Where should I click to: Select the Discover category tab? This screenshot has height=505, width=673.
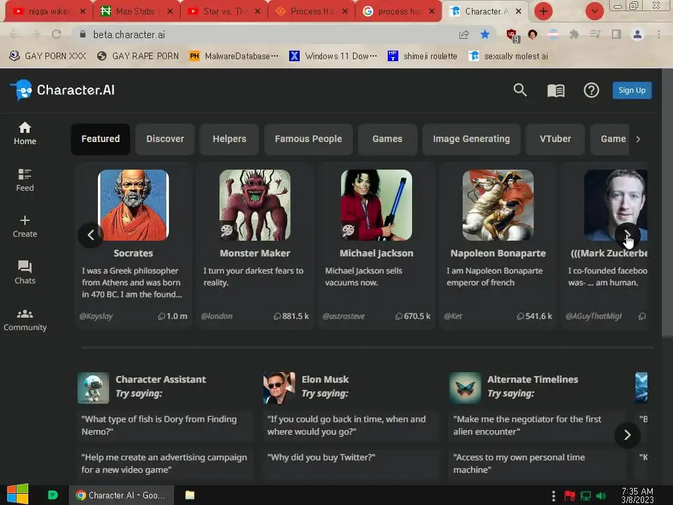(165, 139)
